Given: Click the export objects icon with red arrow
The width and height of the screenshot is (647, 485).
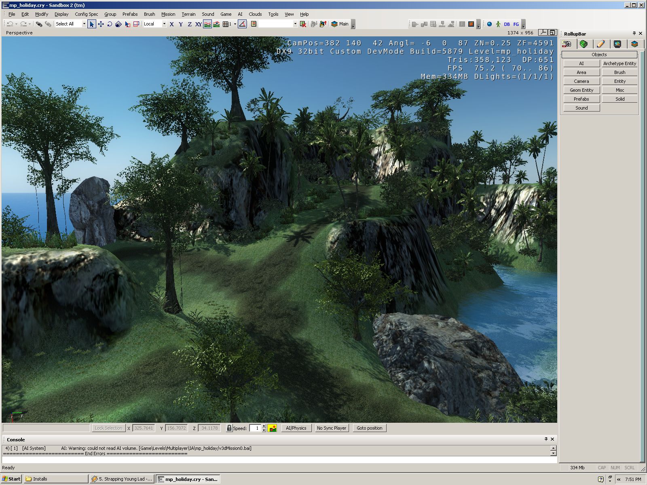Looking at the screenshot, I should pos(323,24).
